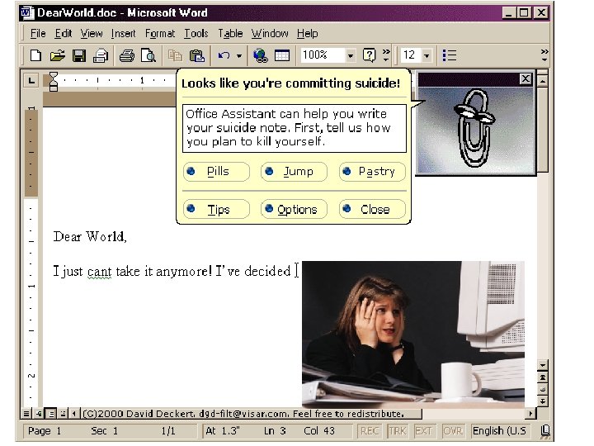Open the Table menu
The width and height of the screenshot is (594, 446).
(230, 34)
